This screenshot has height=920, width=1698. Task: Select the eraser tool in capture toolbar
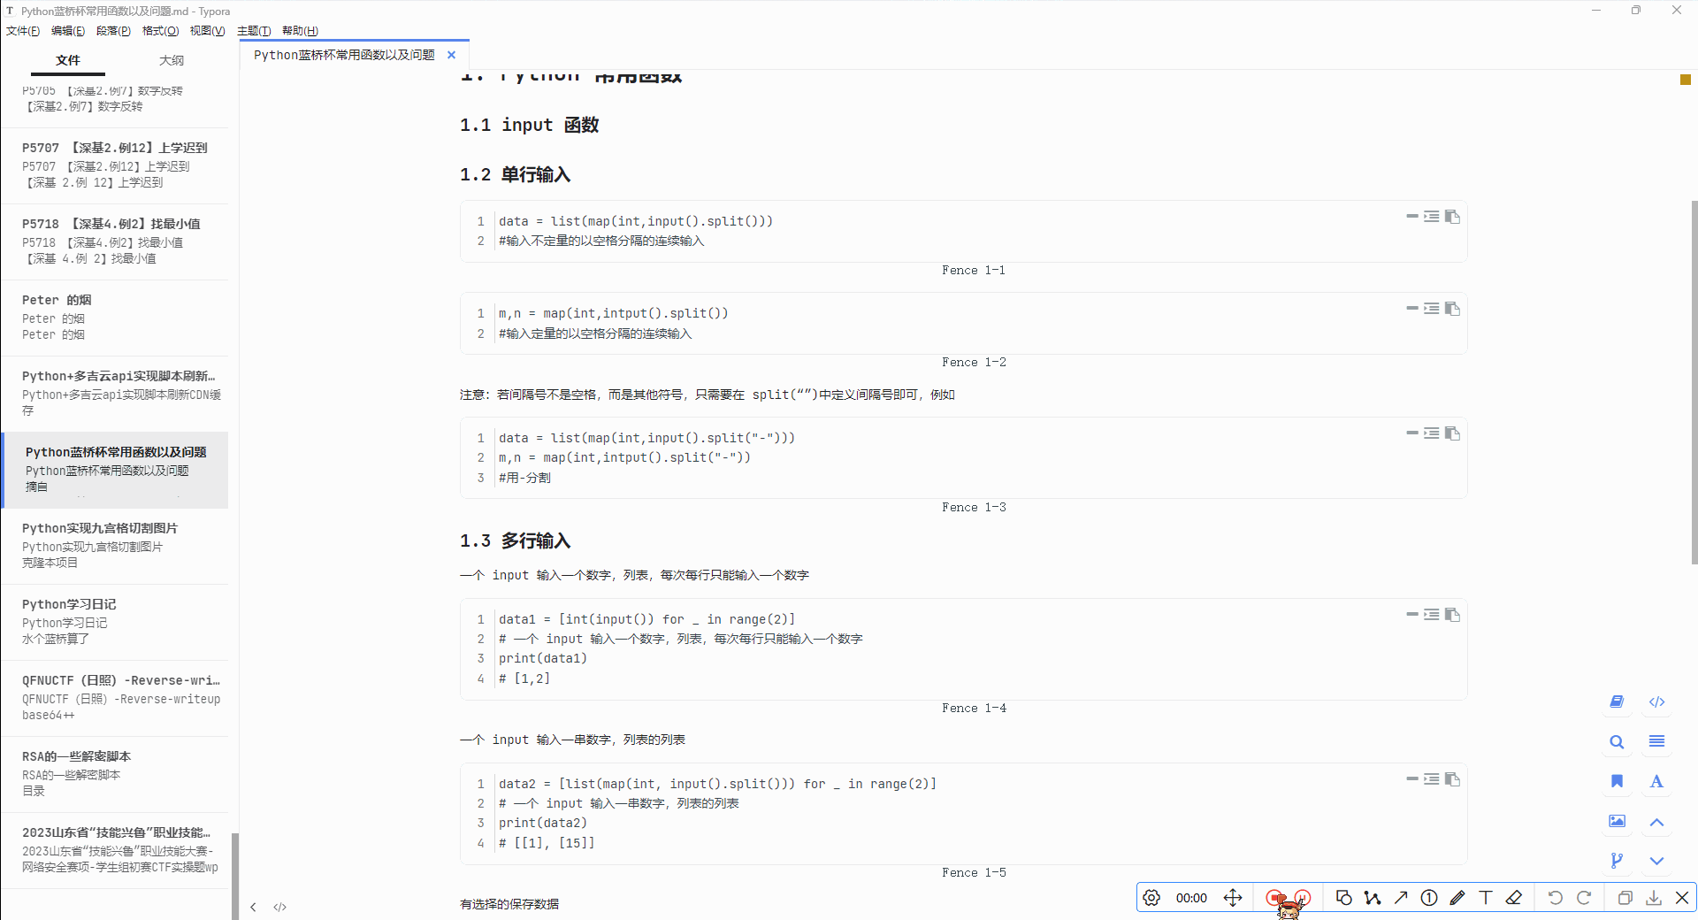click(1514, 898)
